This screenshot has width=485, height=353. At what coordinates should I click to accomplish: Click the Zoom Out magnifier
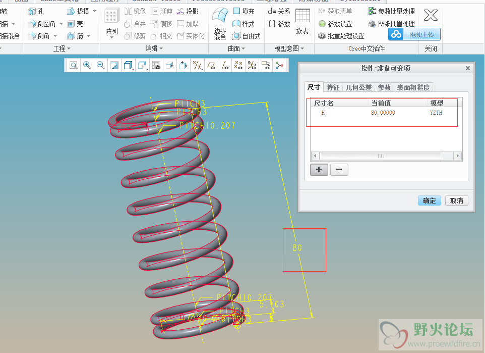[x=100, y=65]
